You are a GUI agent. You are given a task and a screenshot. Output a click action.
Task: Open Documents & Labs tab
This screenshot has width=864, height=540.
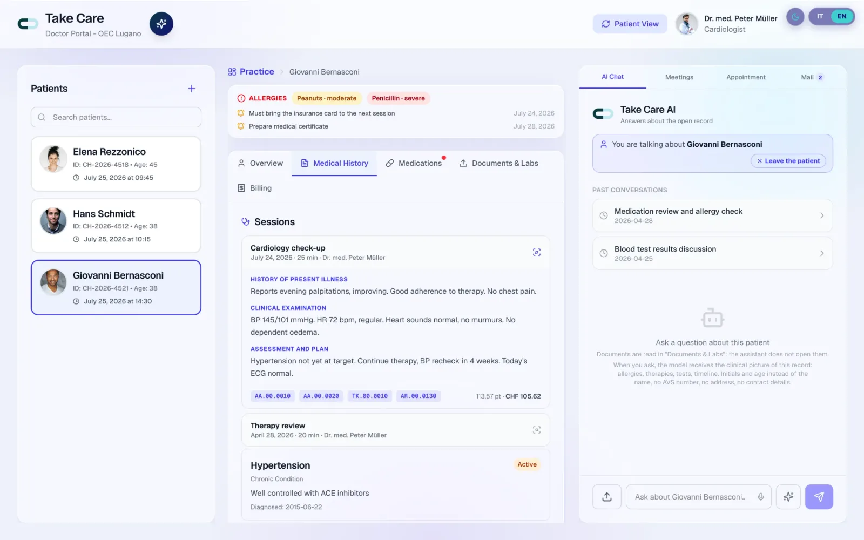point(498,163)
